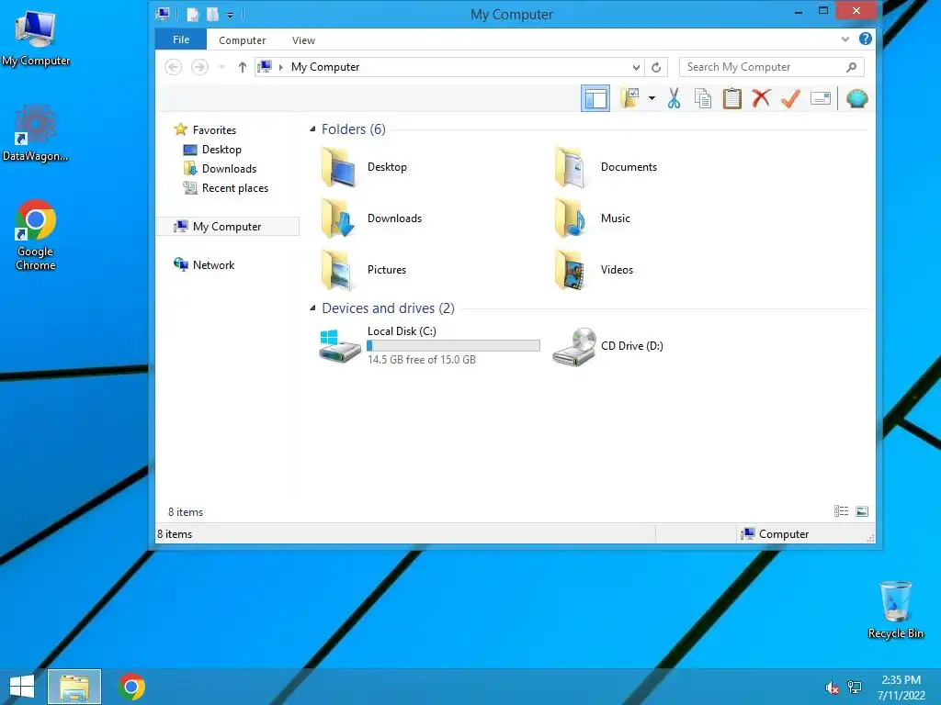Screen dimensions: 941x705
Task: Click the Computer status bar entry
Action: click(774, 533)
